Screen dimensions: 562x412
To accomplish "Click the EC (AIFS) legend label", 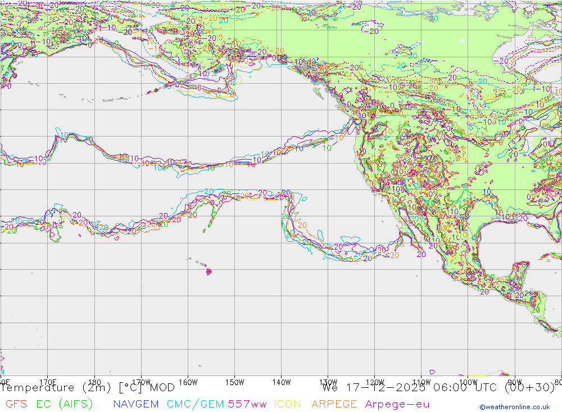I will point(65,404).
